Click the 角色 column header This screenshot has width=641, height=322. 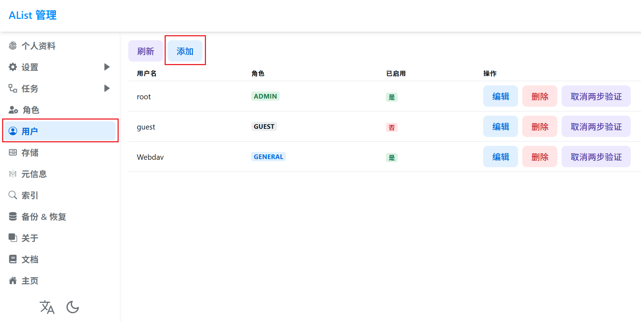258,73
